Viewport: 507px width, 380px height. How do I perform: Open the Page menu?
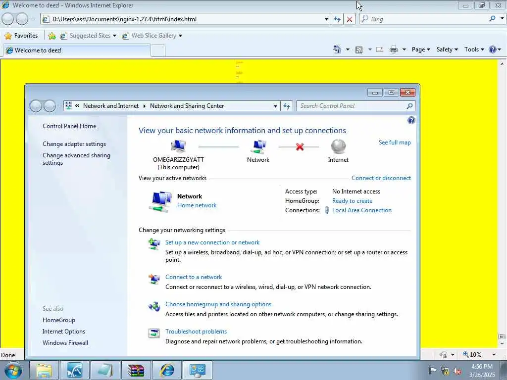421,49
